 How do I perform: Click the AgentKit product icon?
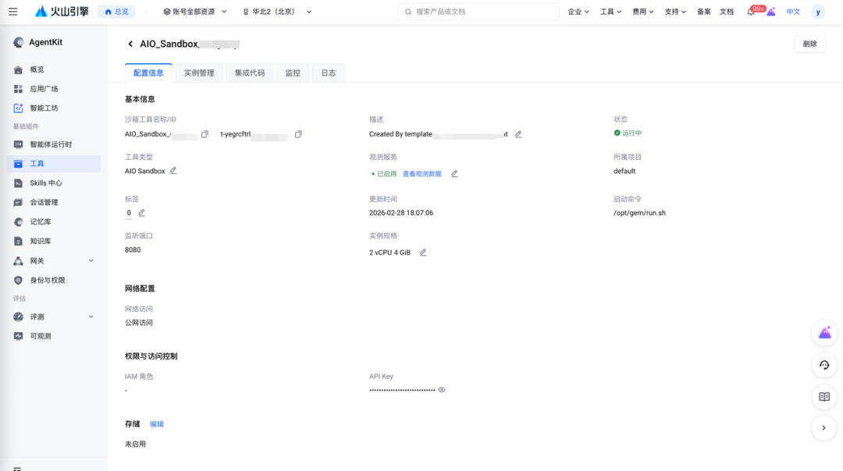(x=18, y=42)
